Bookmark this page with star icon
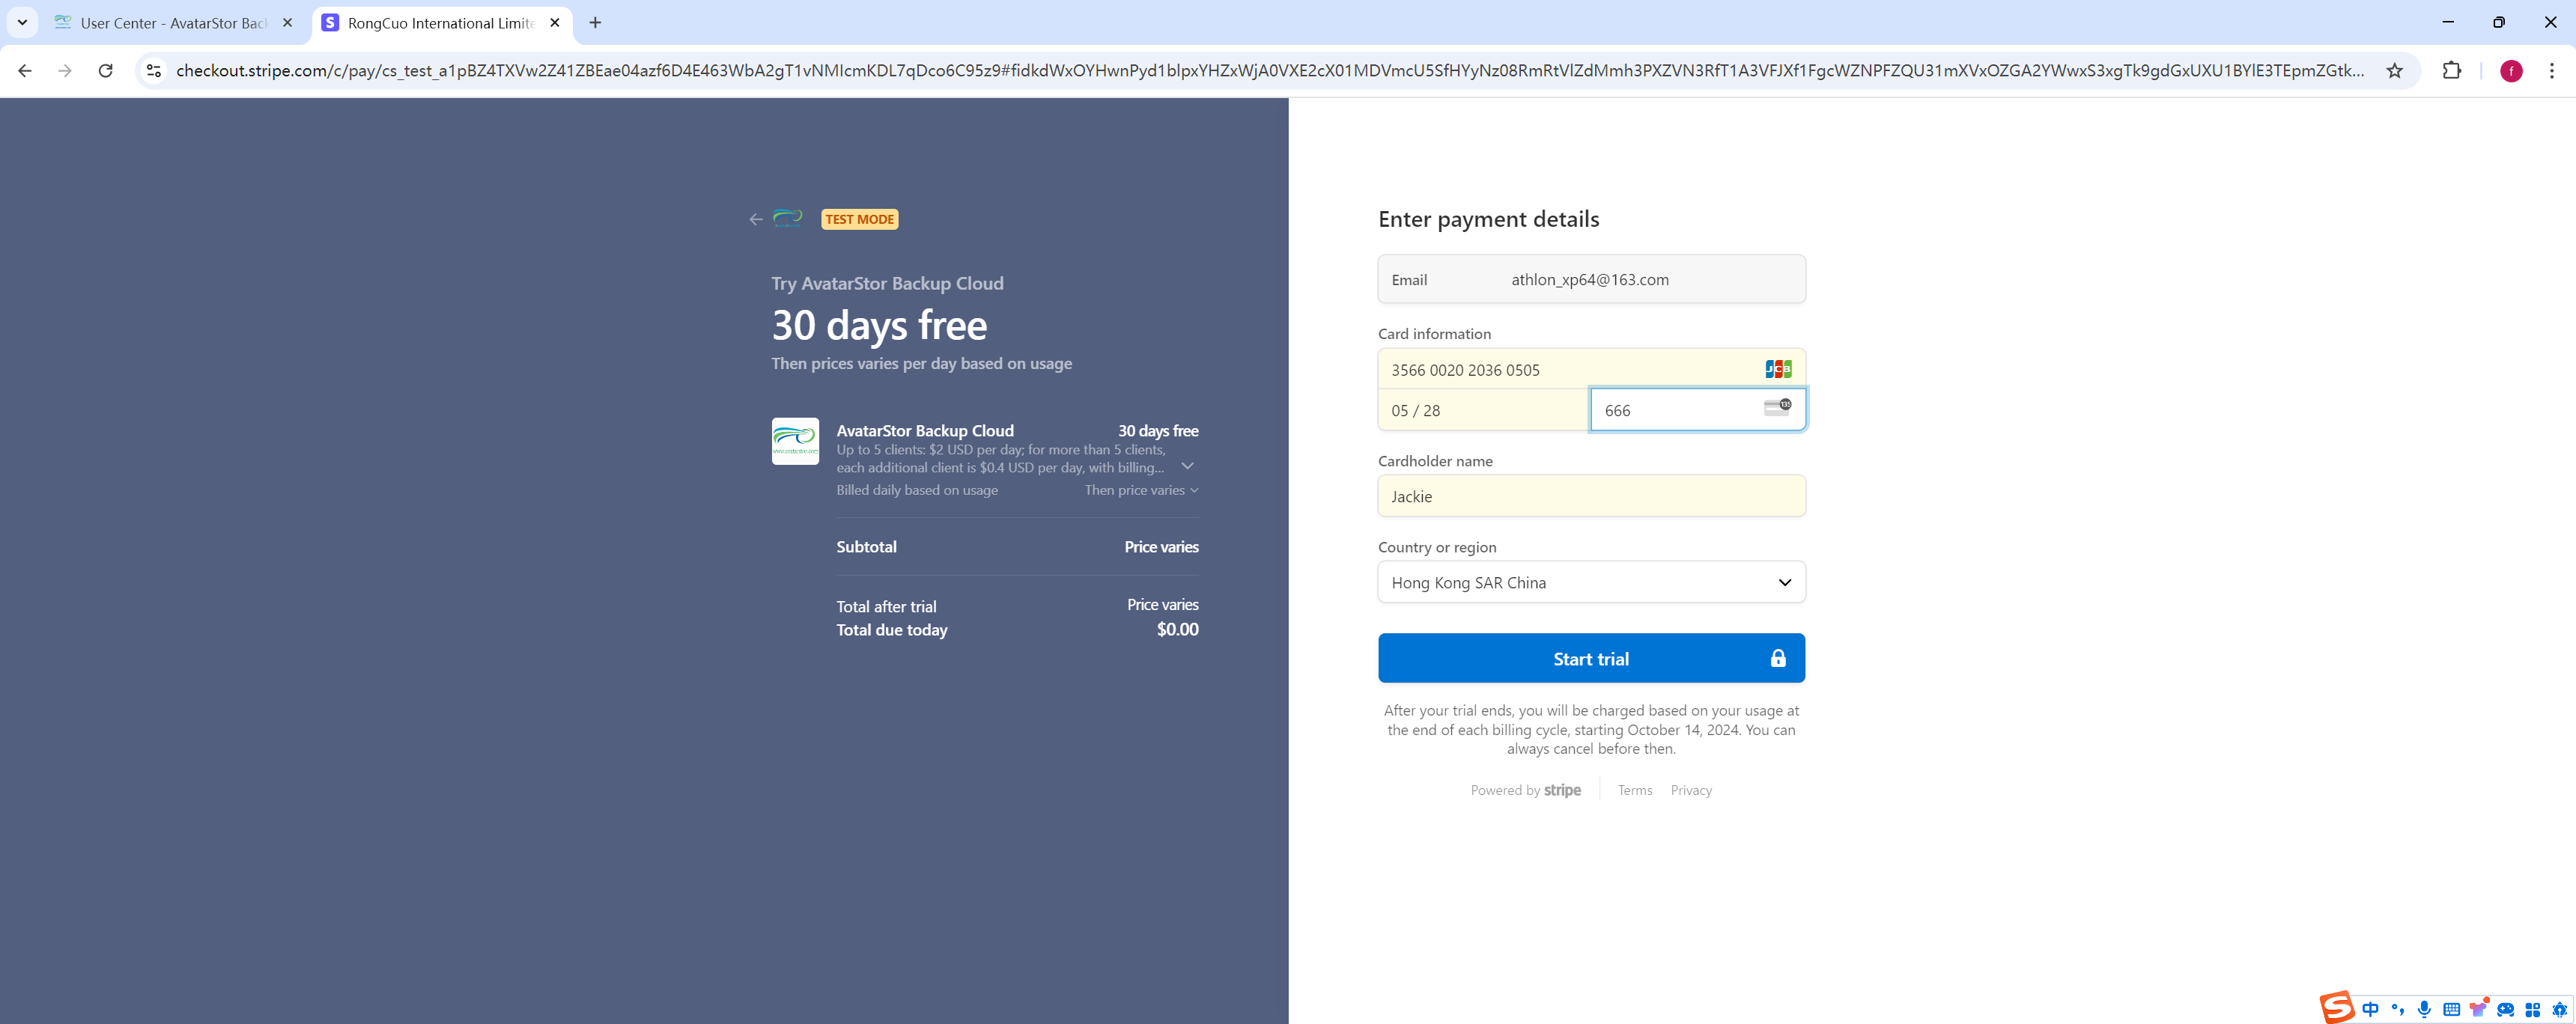Screen dimensions: 2576x1024 pyautogui.click(x=2394, y=71)
